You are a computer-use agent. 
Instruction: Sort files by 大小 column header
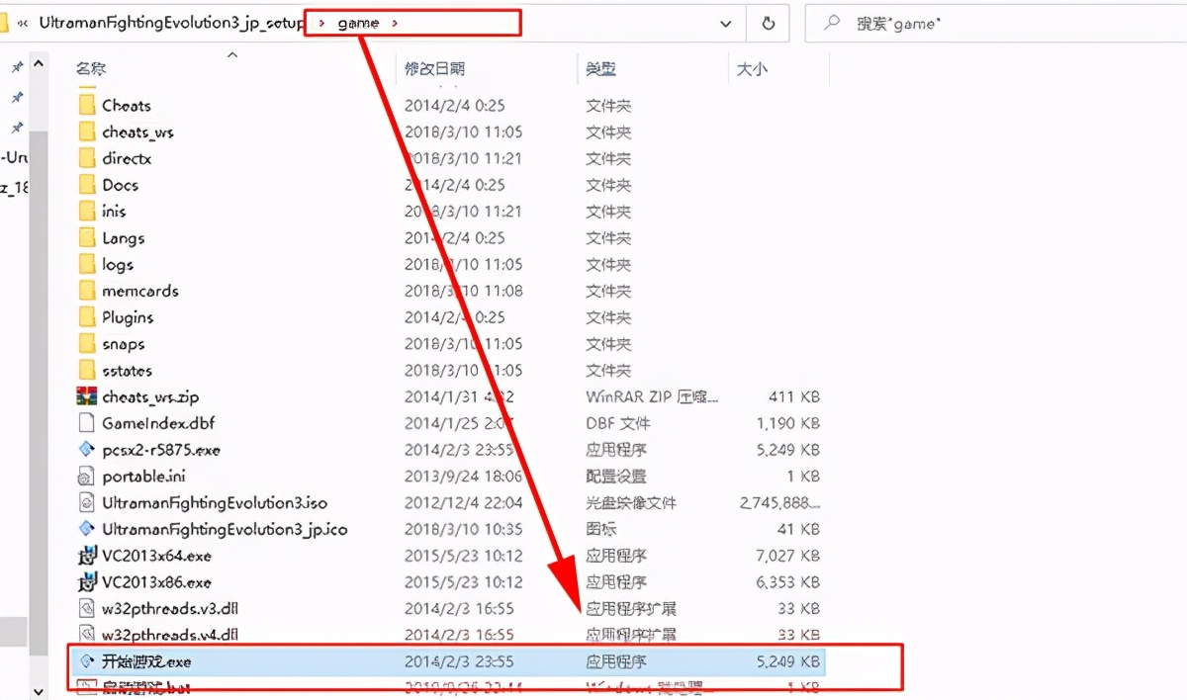[753, 69]
